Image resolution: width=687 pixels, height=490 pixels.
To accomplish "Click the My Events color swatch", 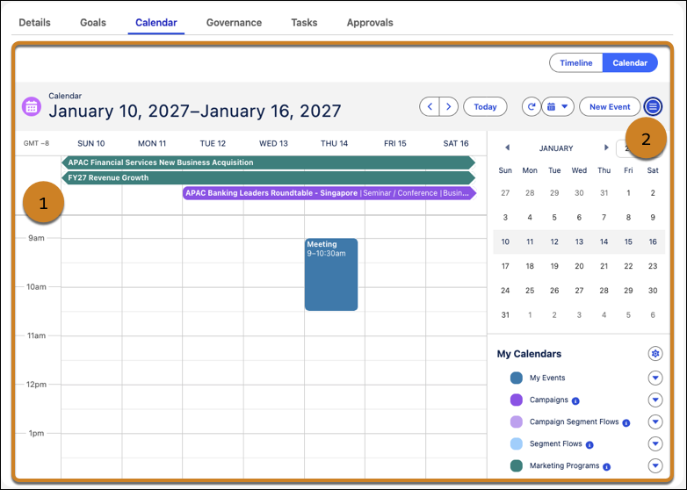I will [517, 378].
